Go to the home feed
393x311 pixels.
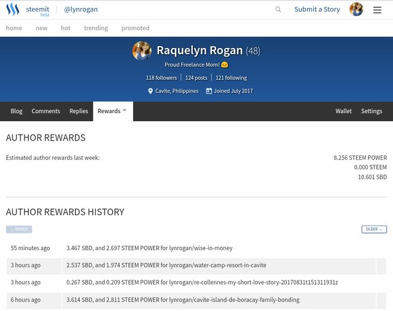(14, 28)
